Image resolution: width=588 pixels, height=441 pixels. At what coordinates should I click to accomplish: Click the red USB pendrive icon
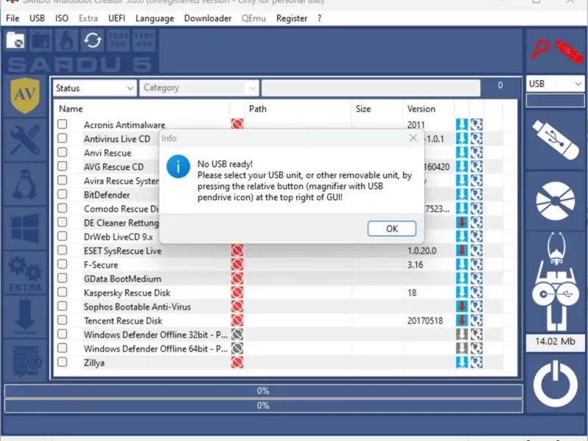tap(568, 51)
